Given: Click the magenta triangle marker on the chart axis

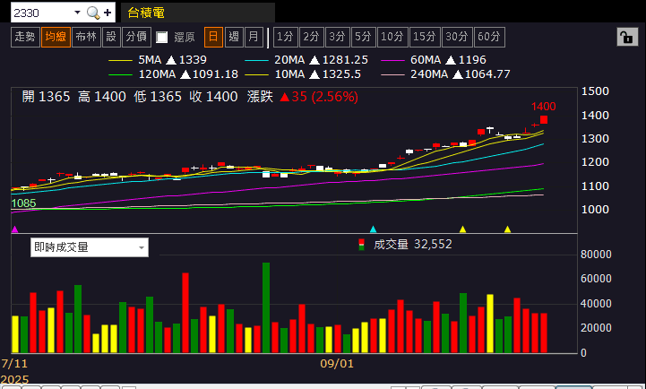Looking at the screenshot, I should click(x=15, y=229).
